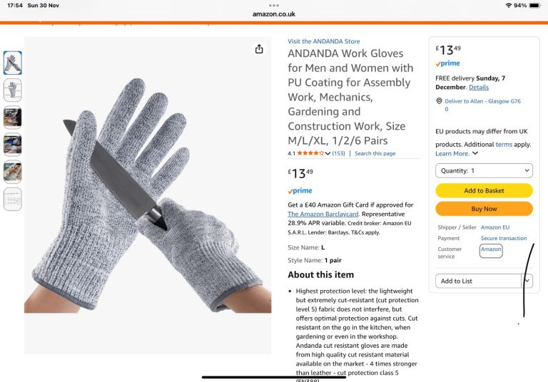Click the Prime logo in buy box
Screen dimensions: 548x382
click(447, 63)
